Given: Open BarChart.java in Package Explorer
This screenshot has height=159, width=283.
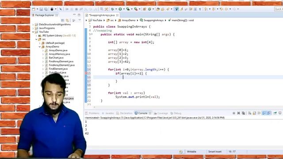Looking at the screenshot, I should click(x=56, y=58).
